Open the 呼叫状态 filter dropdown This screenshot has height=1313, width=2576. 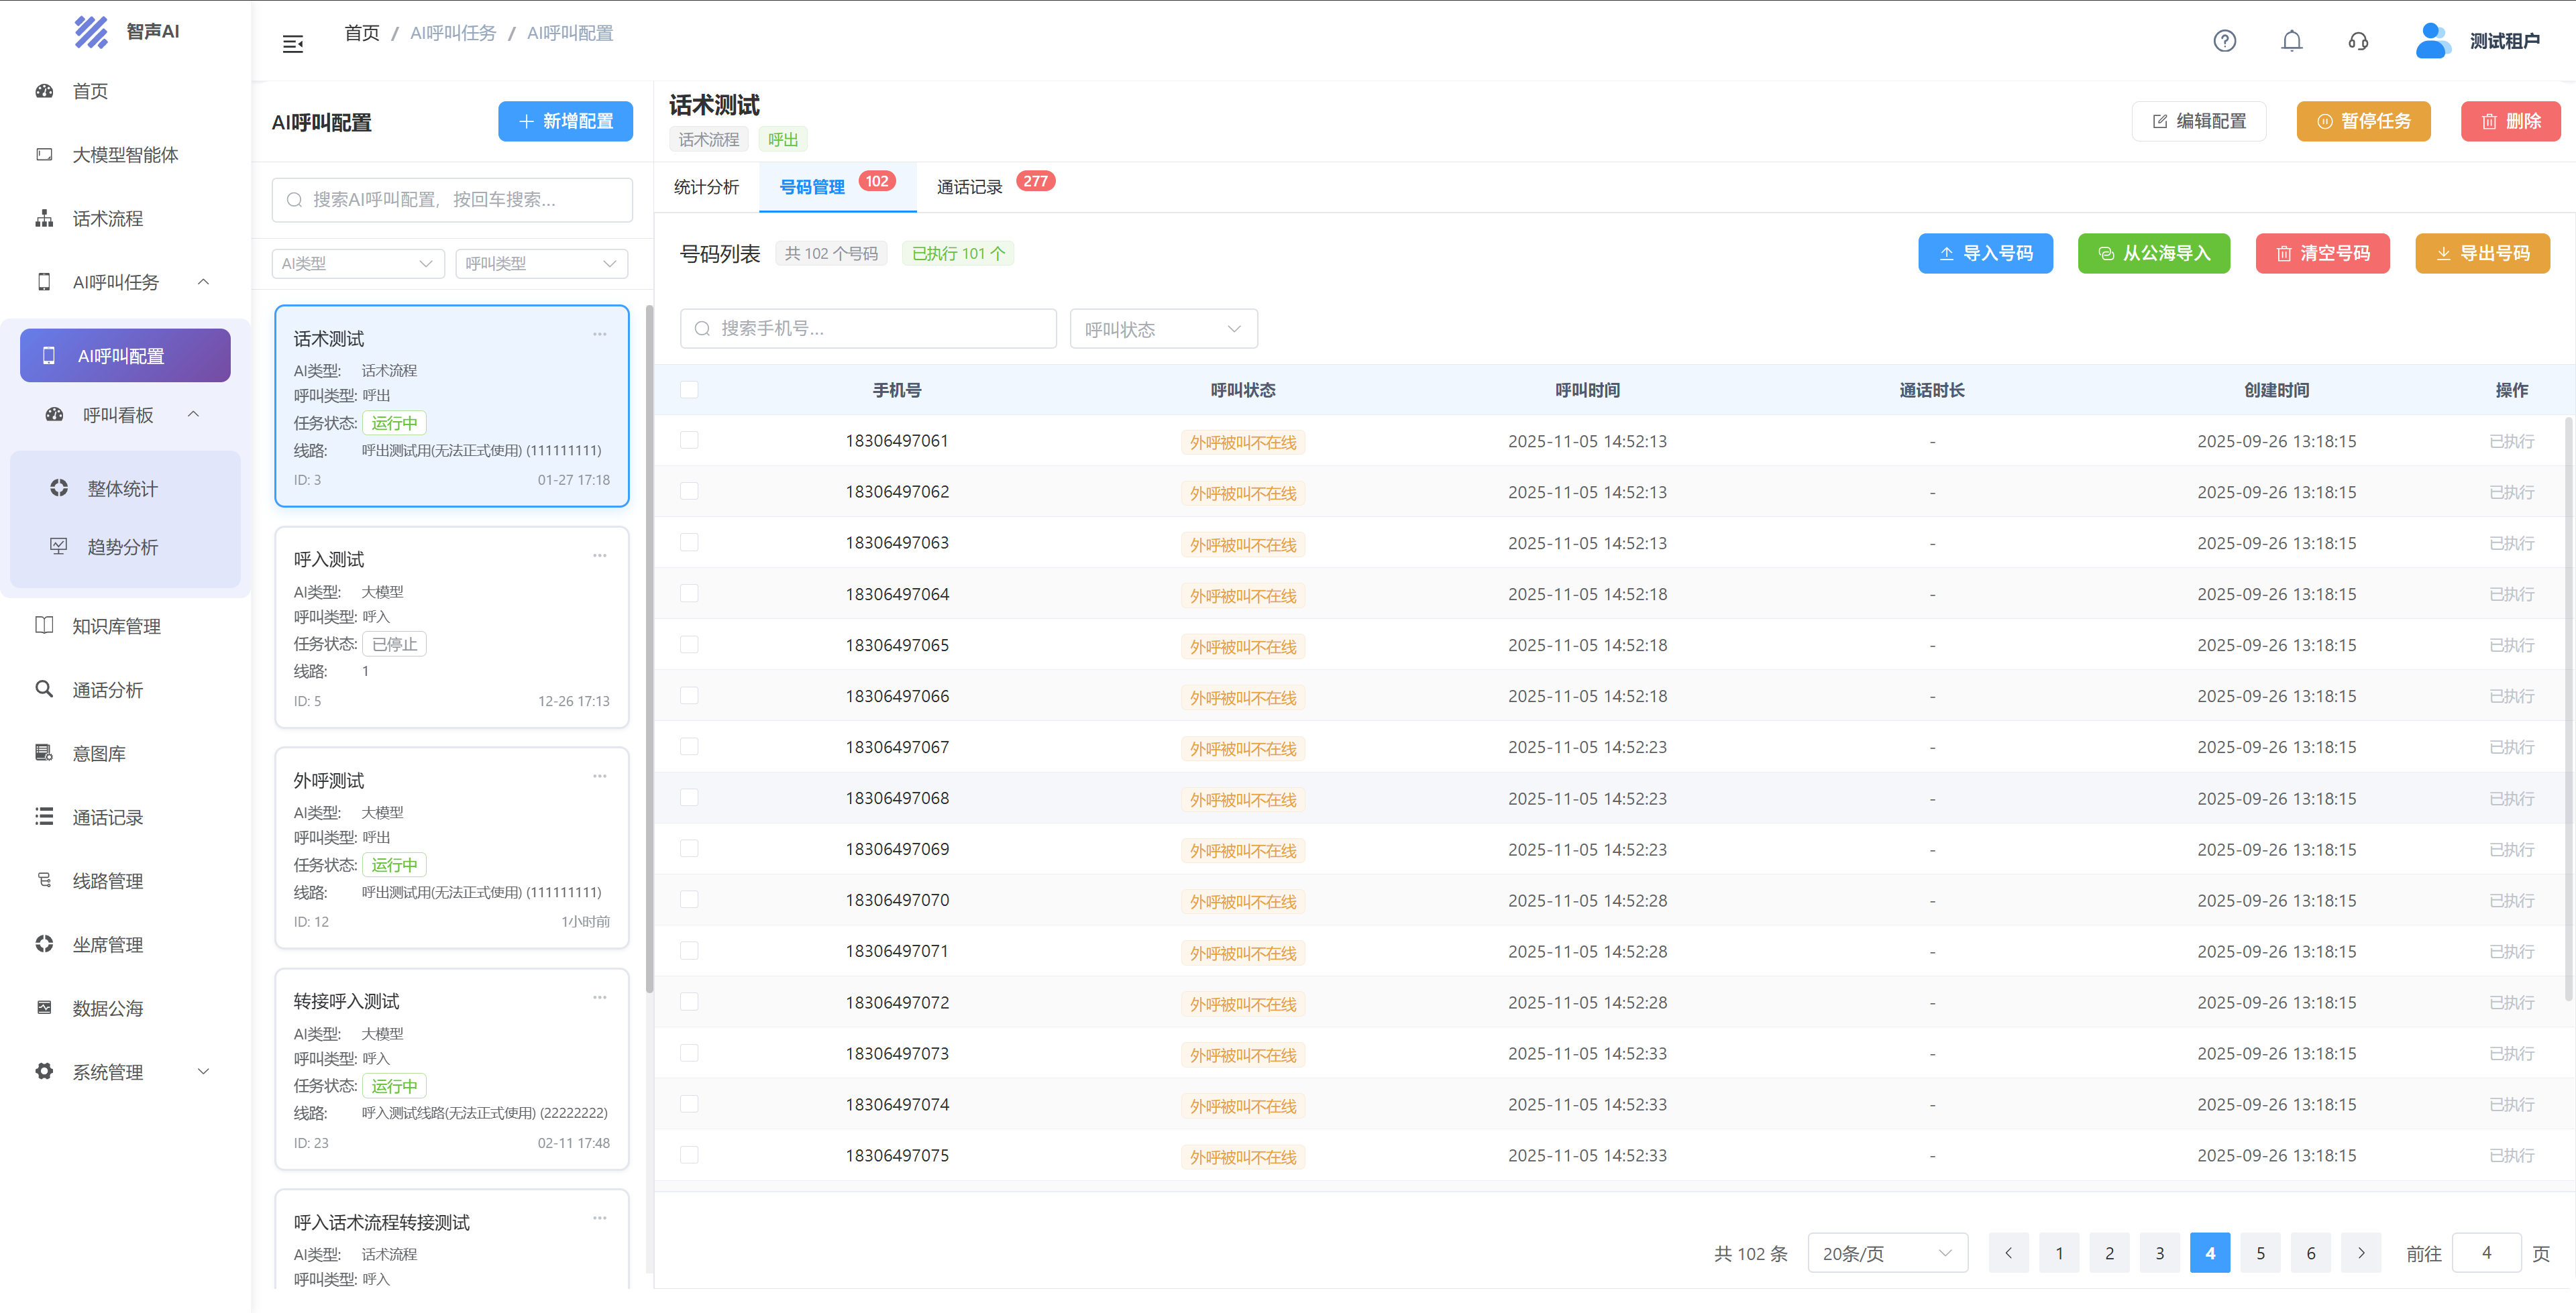(1163, 329)
